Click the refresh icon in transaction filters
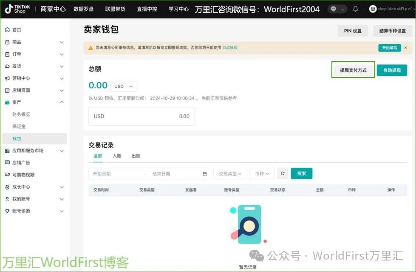This screenshot has height=272, width=416. tap(282, 173)
